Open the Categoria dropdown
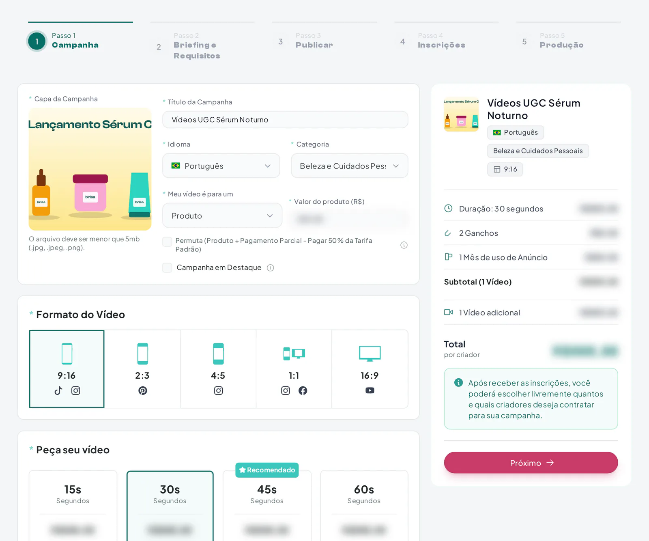 click(350, 166)
